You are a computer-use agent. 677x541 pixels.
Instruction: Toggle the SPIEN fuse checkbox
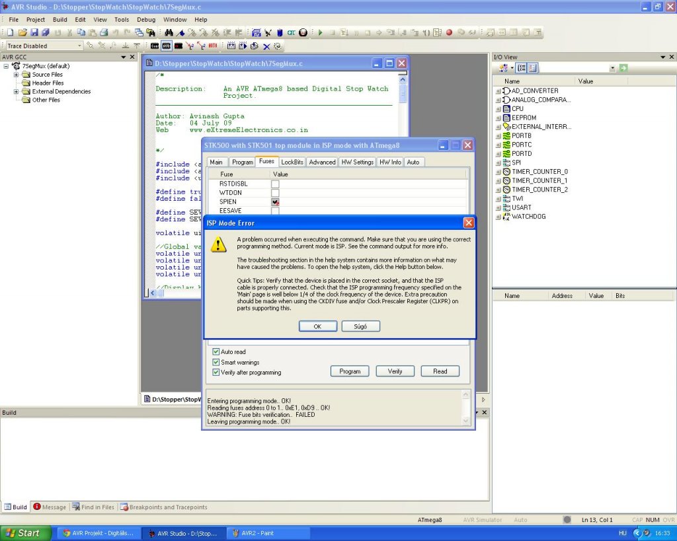(x=275, y=202)
